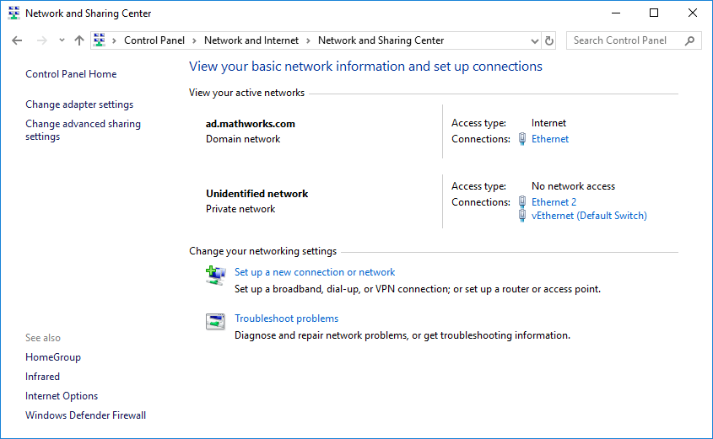
Task: Expand the address bar history dropdown
Action: (535, 40)
